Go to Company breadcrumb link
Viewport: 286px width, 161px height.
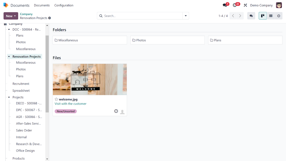tap(26, 14)
